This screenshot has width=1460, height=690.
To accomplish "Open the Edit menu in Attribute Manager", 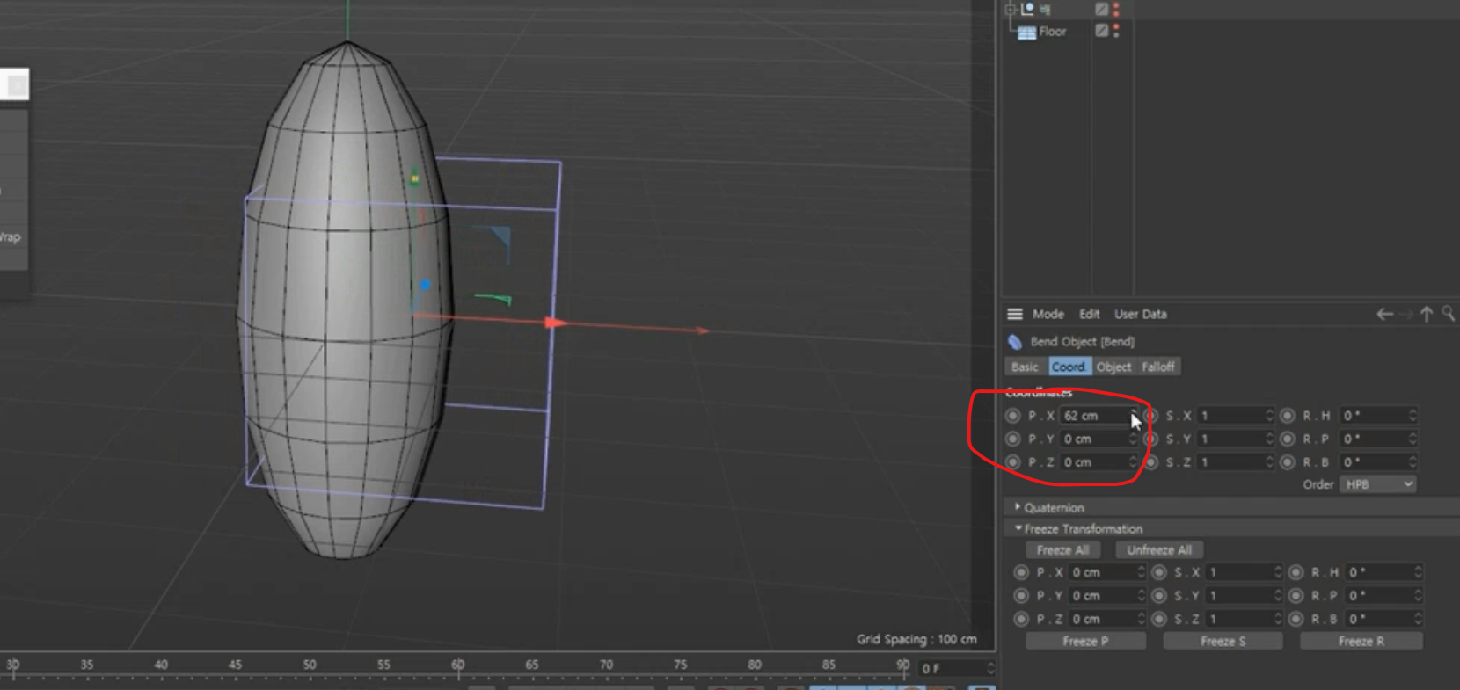I will (x=1089, y=314).
